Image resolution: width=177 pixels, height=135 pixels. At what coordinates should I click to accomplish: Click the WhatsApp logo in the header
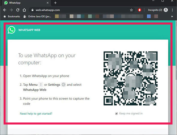tap(11, 30)
